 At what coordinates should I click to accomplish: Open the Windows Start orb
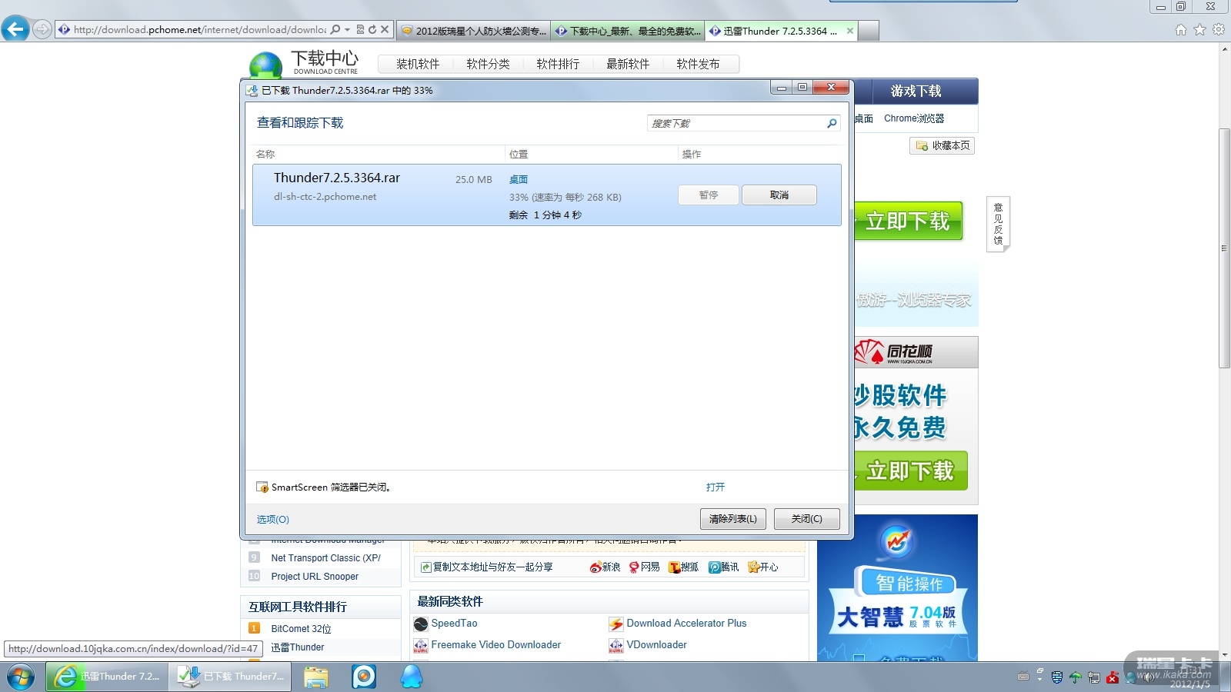pyautogui.click(x=21, y=677)
